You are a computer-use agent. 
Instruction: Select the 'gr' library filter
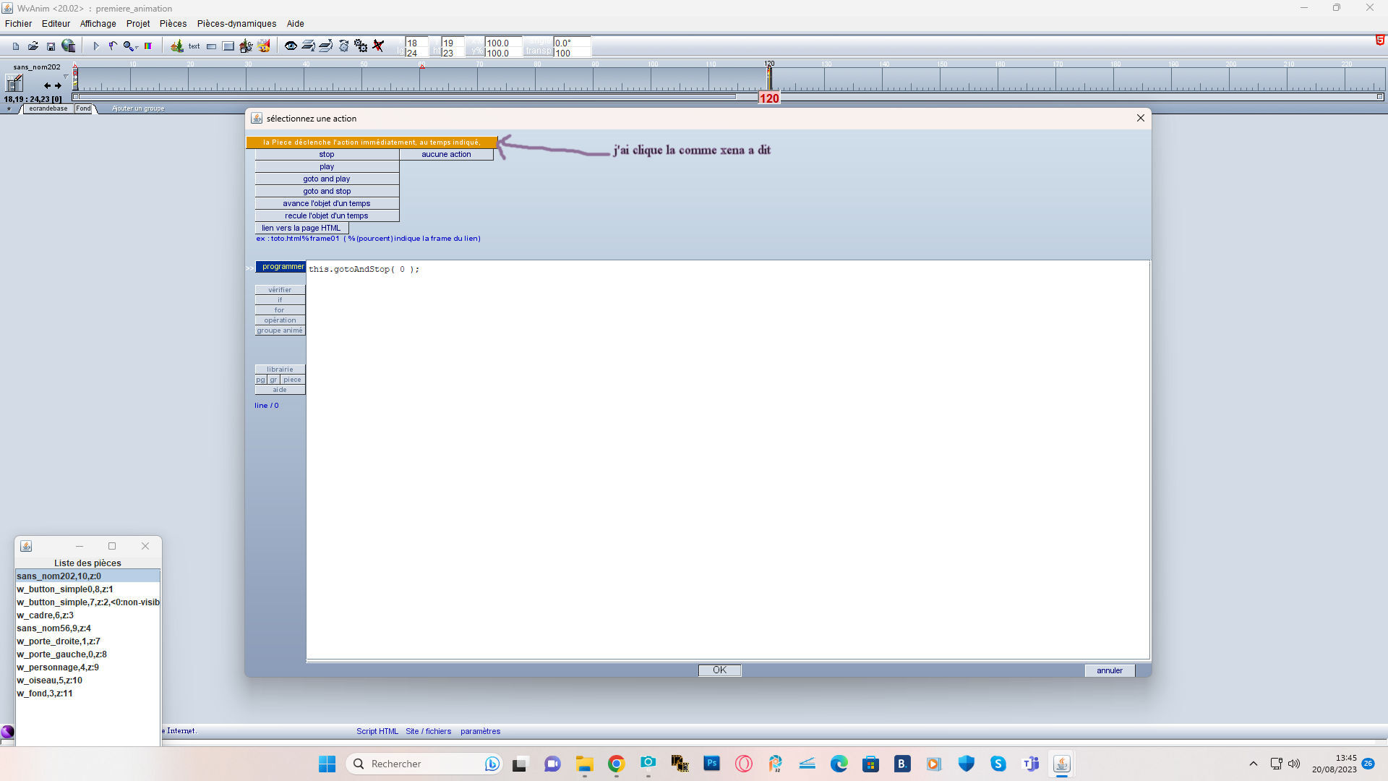click(x=273, y=380)
